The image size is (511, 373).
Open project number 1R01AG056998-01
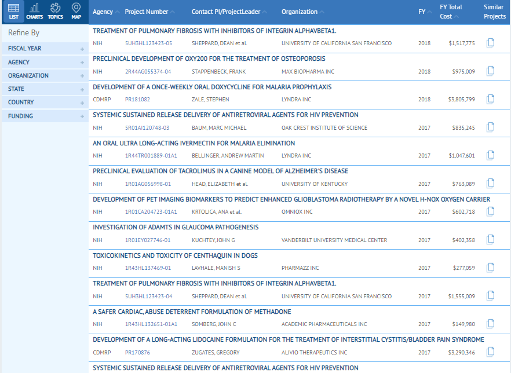tap(148, 184)
